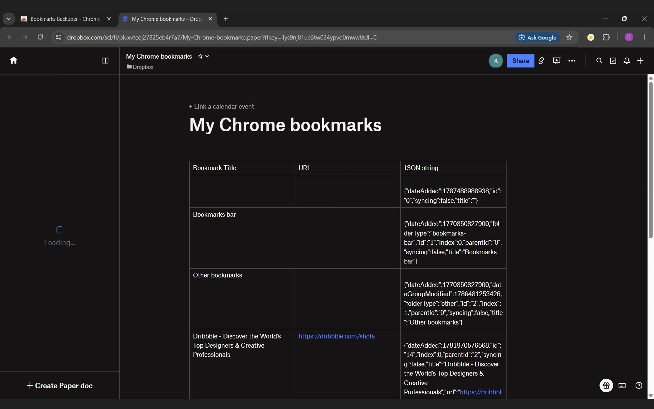Focus the address bar URL
This screenshot has width=654, height=409.
222,37
